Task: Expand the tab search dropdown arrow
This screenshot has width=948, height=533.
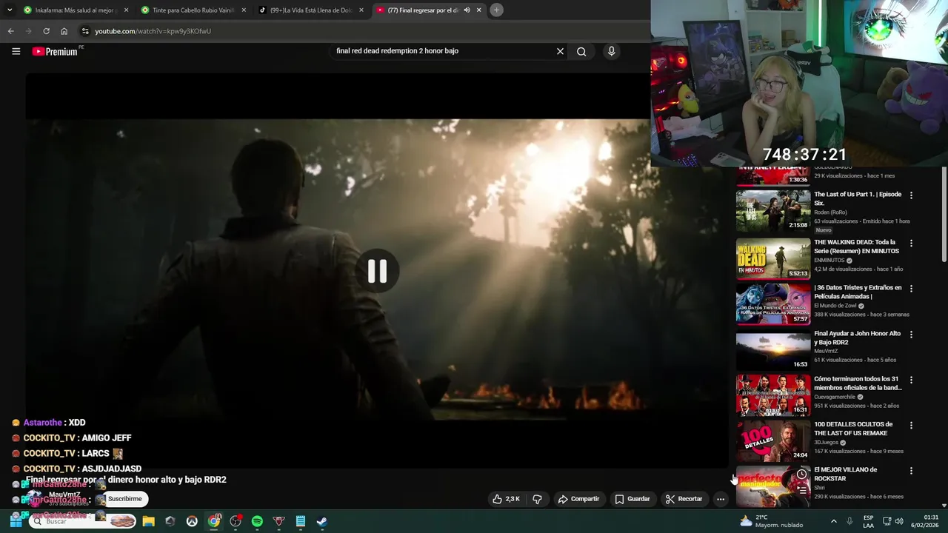Action: (10, 10)
